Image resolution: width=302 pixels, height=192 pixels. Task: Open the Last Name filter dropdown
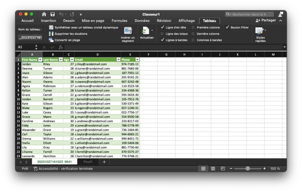[x=61, y=60]
